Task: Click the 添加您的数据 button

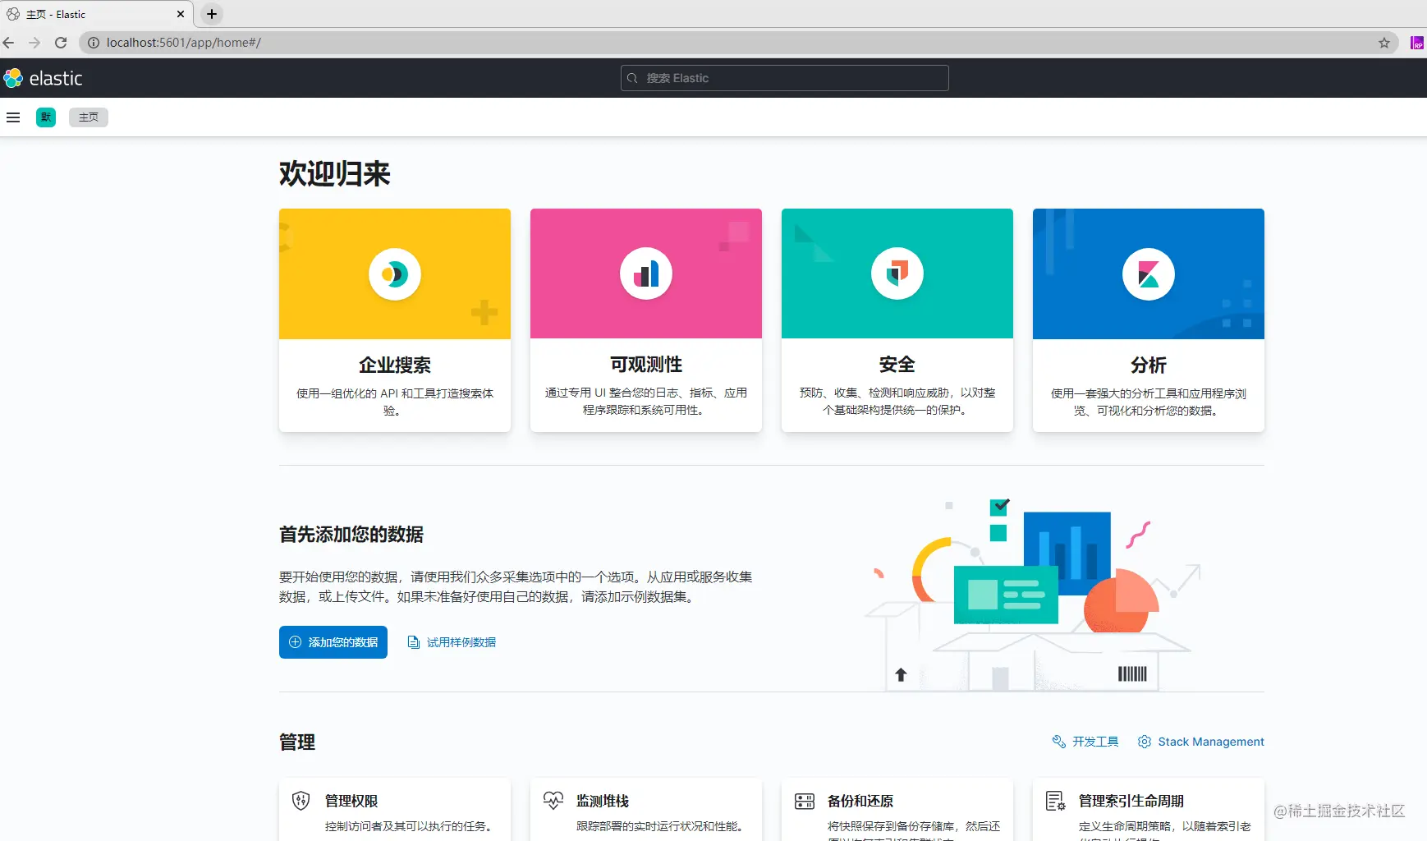Action: pyautogui.click(x=333, y=642)
